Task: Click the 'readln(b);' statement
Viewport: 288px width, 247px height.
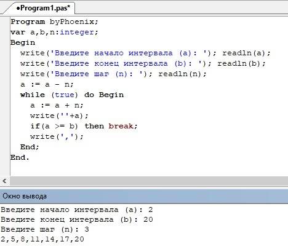Action: pos(241,63)
